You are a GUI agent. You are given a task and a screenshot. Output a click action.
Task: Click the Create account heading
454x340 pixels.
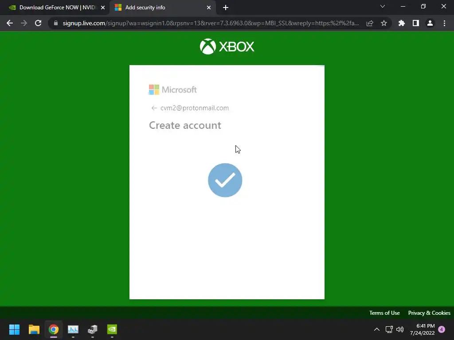(x=185, y=125)
